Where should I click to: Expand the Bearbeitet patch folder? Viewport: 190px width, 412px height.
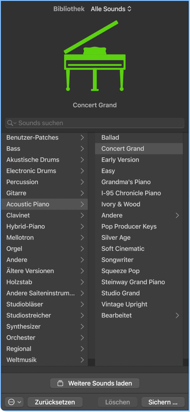tap(177, 315)
